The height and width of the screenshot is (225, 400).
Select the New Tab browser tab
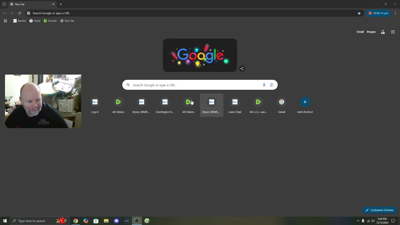coord(32,4)
